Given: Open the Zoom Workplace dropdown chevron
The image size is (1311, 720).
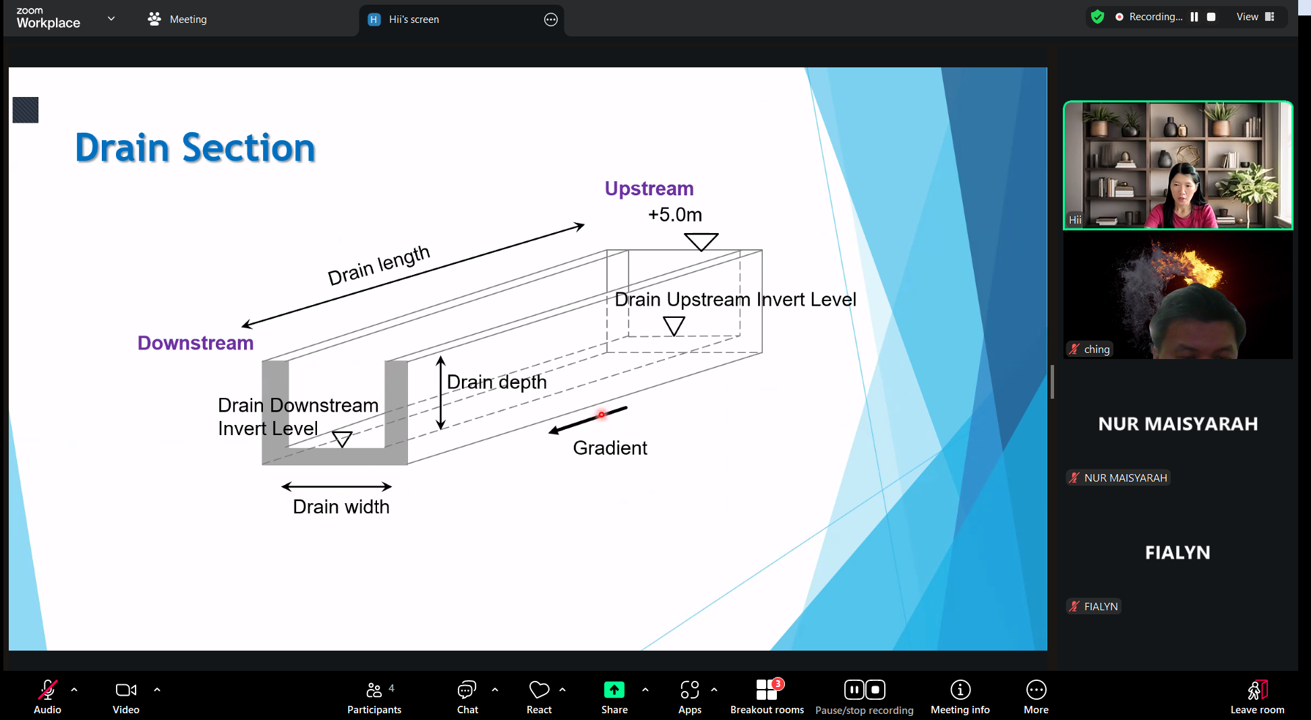Looking at the screenshot, I should 111,19.
